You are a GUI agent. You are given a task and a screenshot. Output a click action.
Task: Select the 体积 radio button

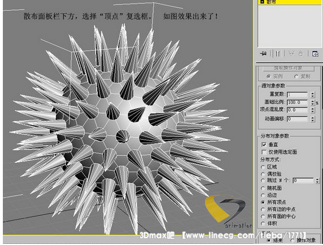tap(263, 223)
